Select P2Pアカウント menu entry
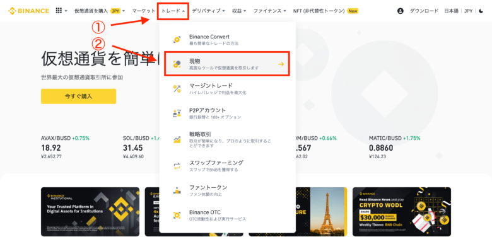Image resolution: width=492 pixels, height=249 pixels. click(227, 113)
